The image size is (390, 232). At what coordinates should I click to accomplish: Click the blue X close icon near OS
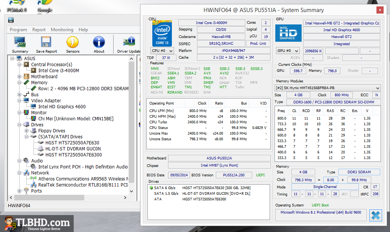pyautogui.click(x=375, y=215)
